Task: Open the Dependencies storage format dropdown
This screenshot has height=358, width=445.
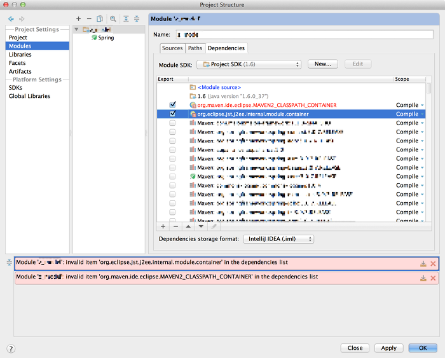Action: (x=278, y=239)
